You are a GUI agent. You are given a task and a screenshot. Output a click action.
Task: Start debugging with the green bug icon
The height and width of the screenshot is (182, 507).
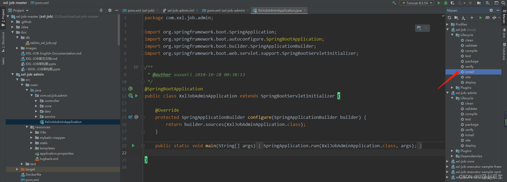(x=446, y=3)
